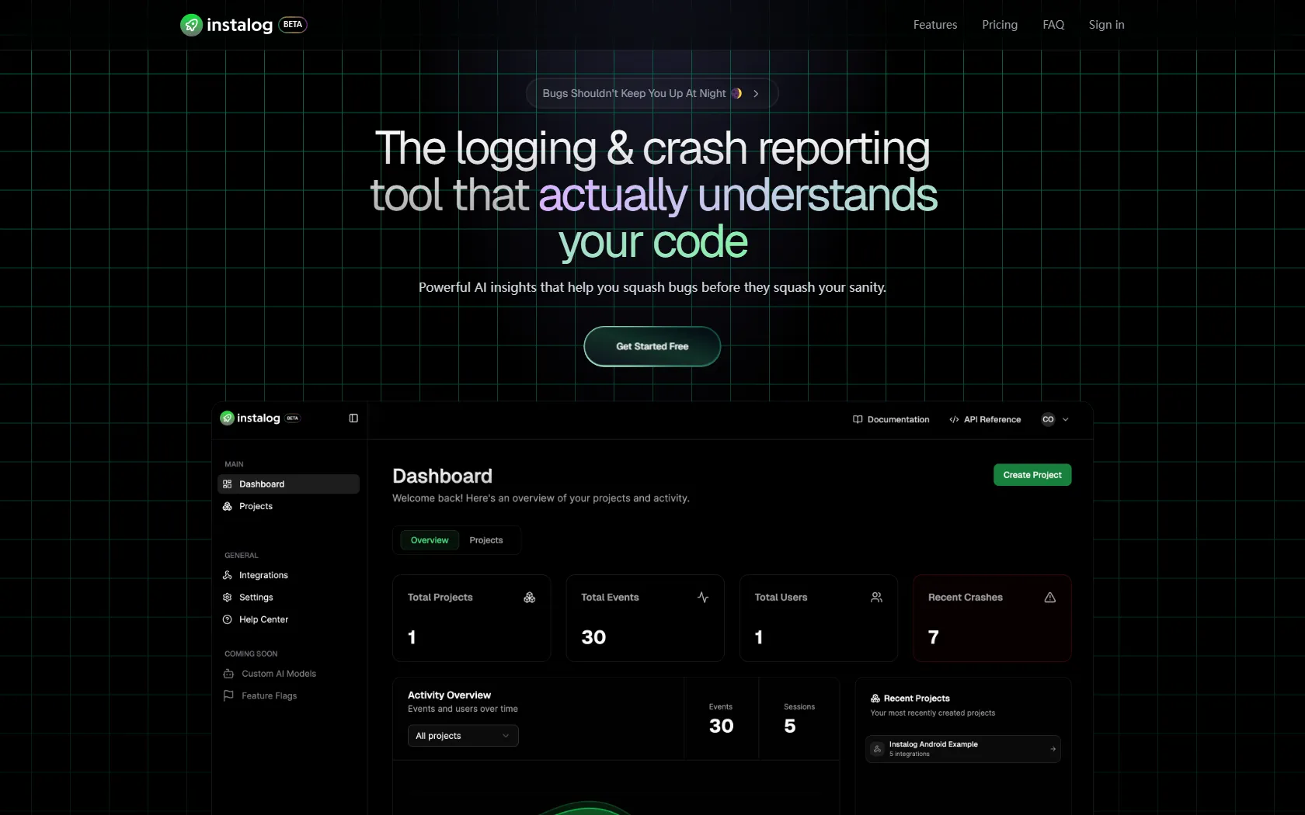Click the Total Users card heading

click(781, 598)
